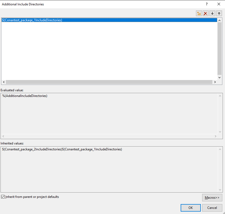This screenshot has width=225, height=214.
Task: Click the horizontal scrollbar's right arrow
Action: click(x=215, y=82)
